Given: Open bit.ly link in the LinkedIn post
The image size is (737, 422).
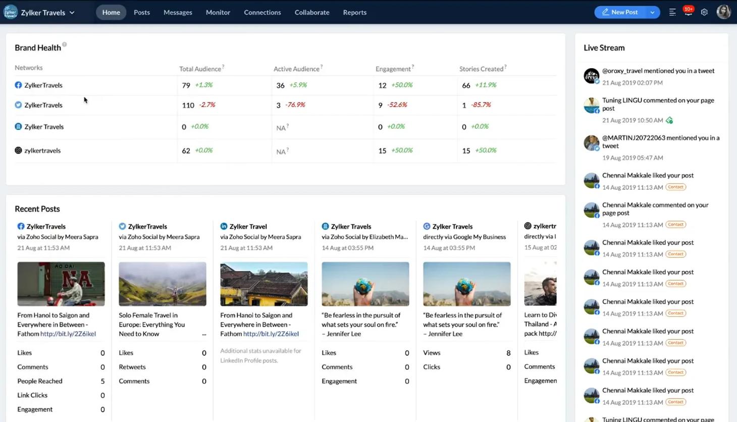Looking at the screenshot, I should 271,334.
